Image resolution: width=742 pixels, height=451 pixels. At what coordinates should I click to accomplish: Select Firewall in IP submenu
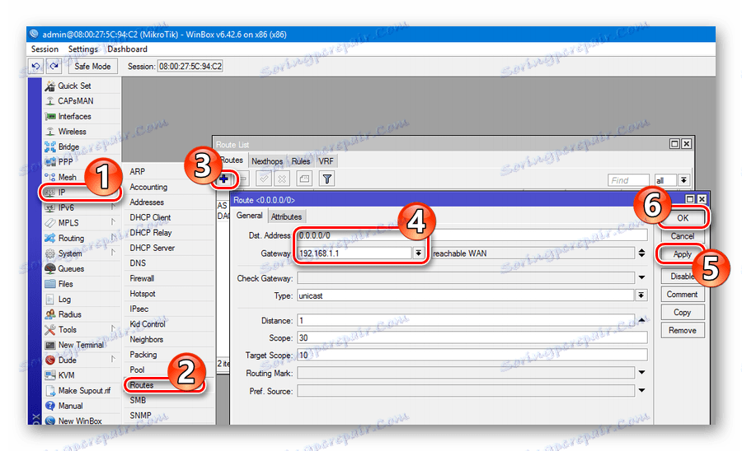[168, 279]
